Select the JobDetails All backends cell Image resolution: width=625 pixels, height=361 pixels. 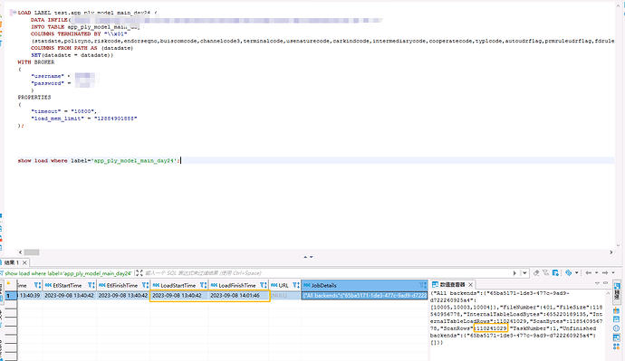(364, 295)
